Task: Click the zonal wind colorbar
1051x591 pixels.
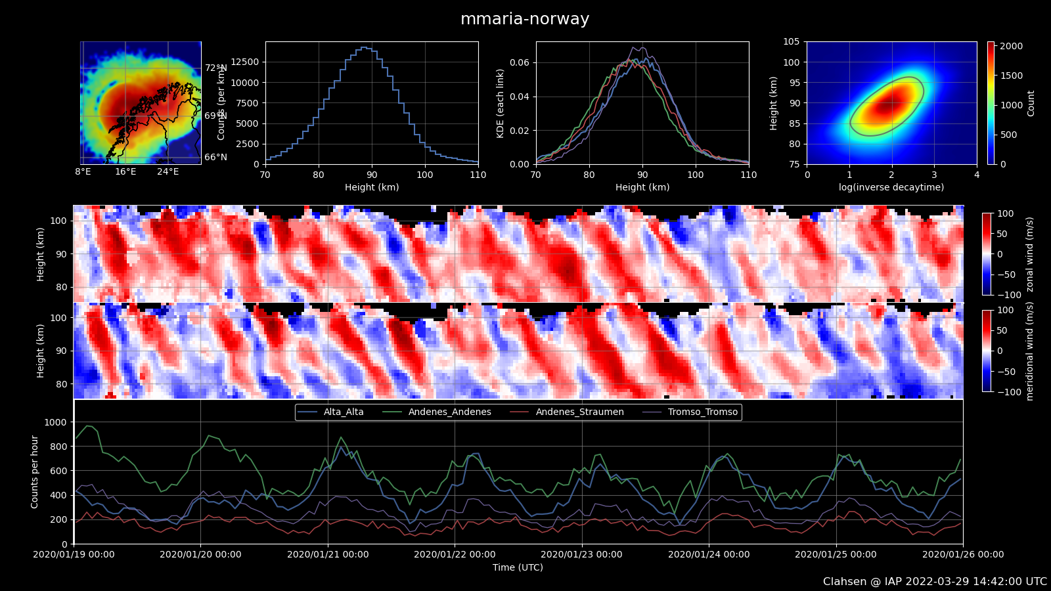Action: [x=987, y=254]
